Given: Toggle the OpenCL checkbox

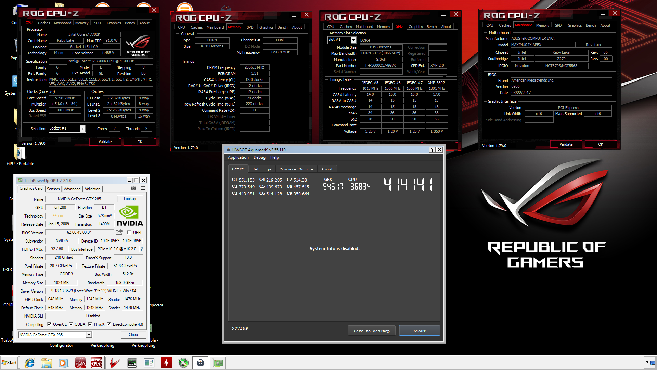Looking at the screenshot, I should click(49, 324).
